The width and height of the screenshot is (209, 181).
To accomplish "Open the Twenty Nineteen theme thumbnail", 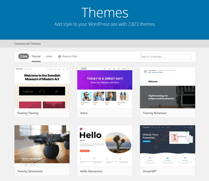I will coord(167,88).
